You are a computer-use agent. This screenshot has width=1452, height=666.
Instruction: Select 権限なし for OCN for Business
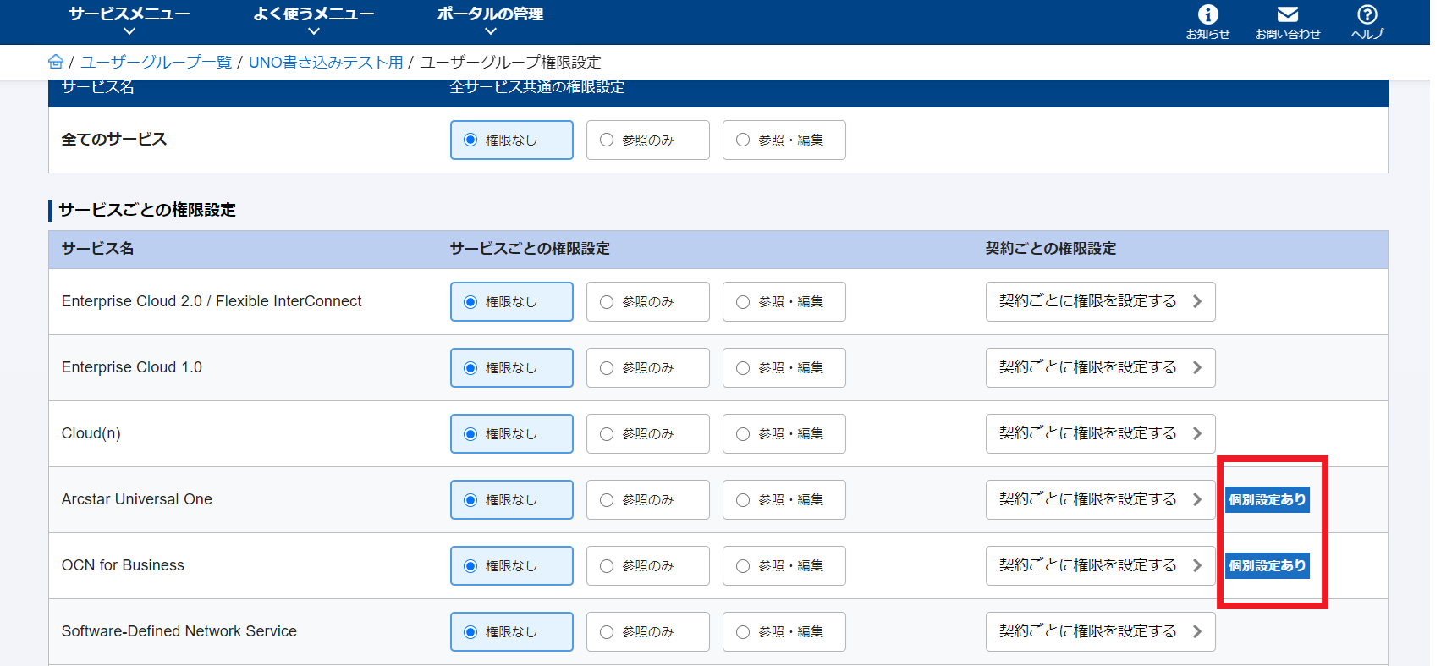click(511, 565)
